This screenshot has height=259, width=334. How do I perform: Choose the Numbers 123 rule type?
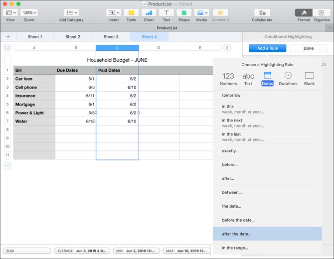point(228,79)
